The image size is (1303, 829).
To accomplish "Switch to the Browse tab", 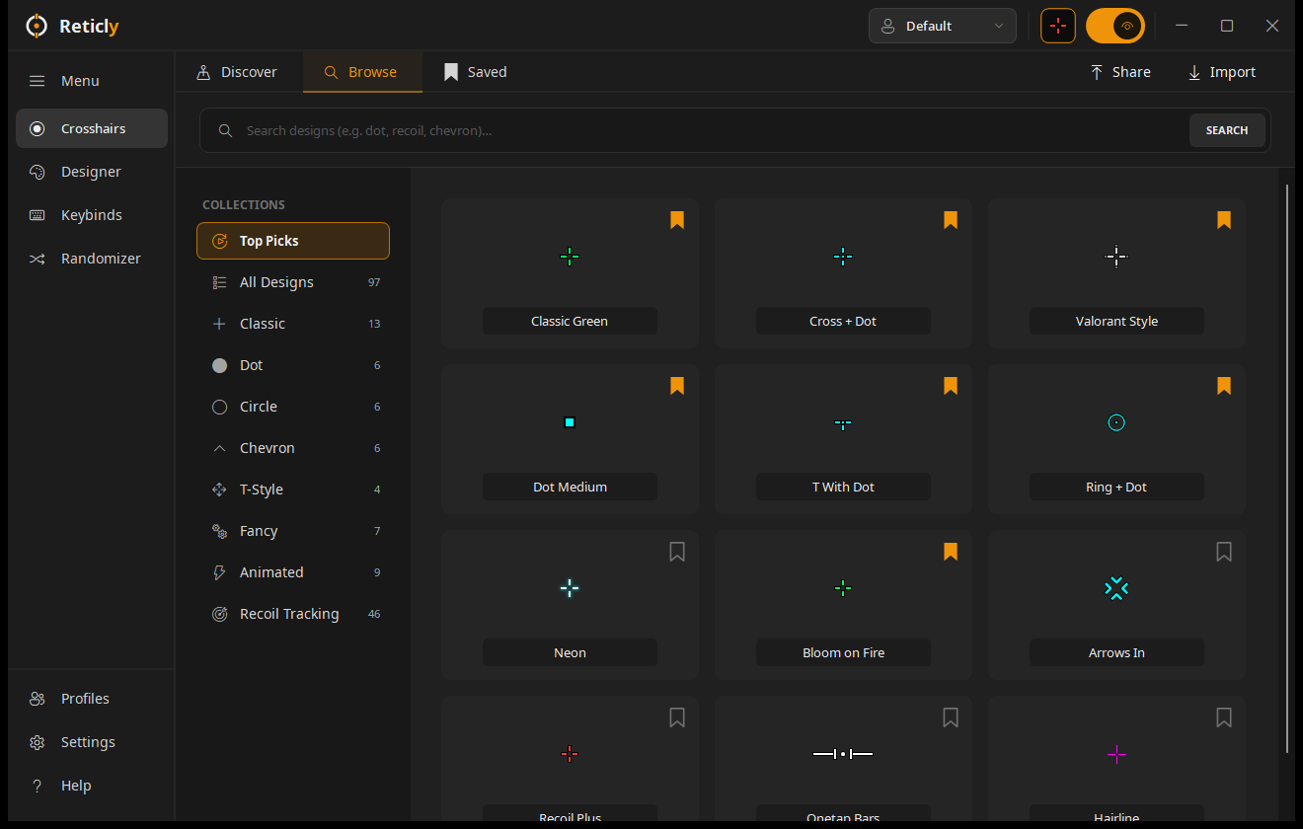I will pos(362,72).
